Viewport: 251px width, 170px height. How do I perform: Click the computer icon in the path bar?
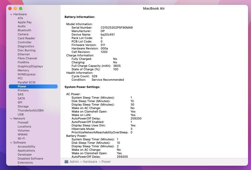[66, 162]
